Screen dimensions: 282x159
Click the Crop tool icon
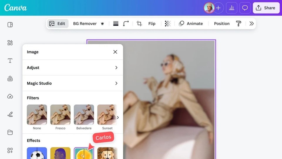139,24
